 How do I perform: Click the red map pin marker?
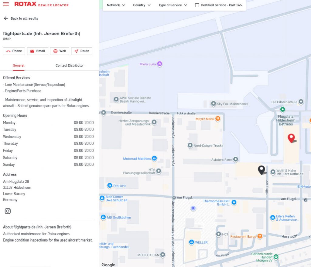click(291, 138)
